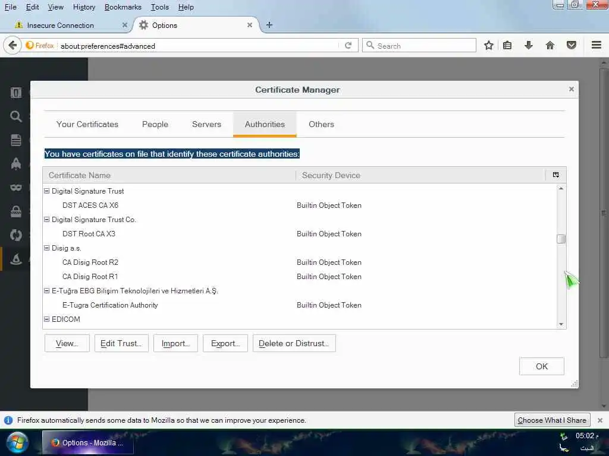Click the Edit Trust... button
Screen dimensions: 609x456
[x=121, y=343]
